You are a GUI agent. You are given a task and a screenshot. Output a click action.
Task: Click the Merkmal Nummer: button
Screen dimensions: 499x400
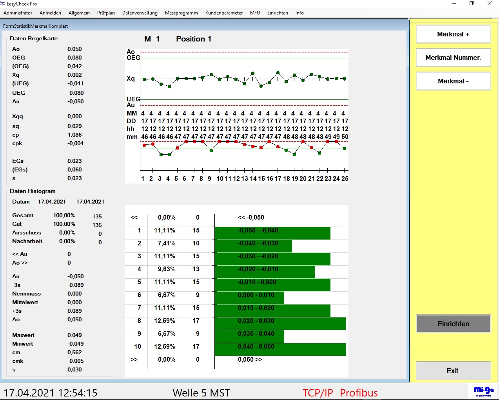453,58
